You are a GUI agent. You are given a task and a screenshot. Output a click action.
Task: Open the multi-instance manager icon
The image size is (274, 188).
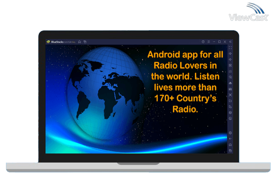[x=230, y=107]
